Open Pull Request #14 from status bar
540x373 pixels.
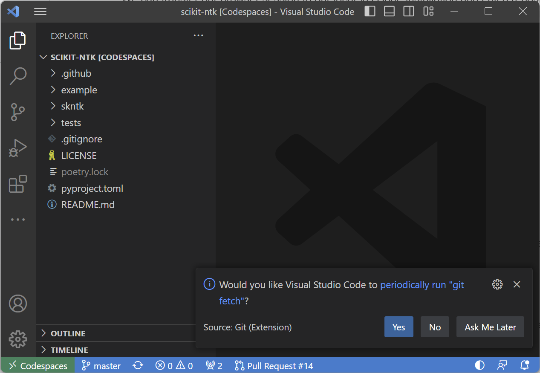pos(274,366)
